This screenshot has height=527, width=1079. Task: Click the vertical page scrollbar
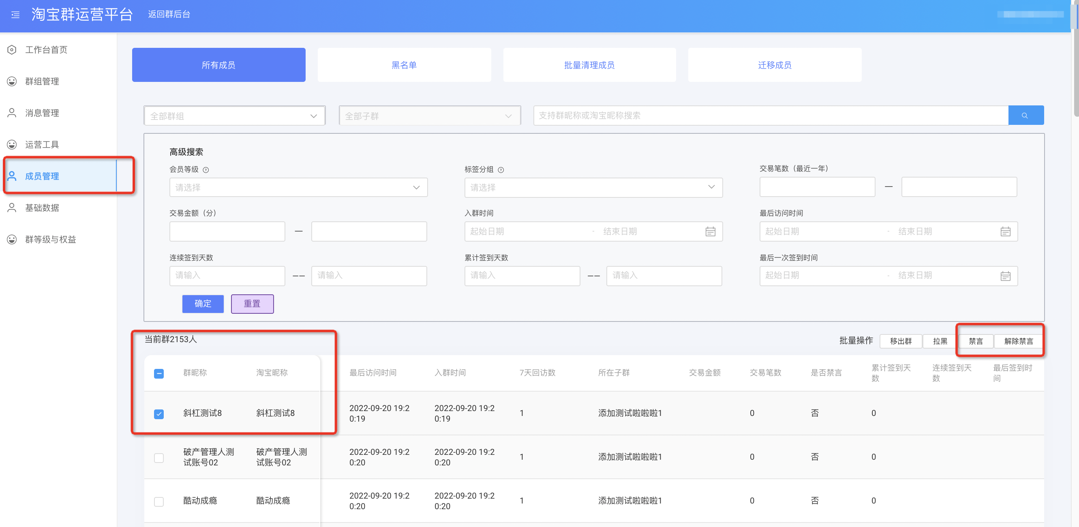tap(1076, 59)
